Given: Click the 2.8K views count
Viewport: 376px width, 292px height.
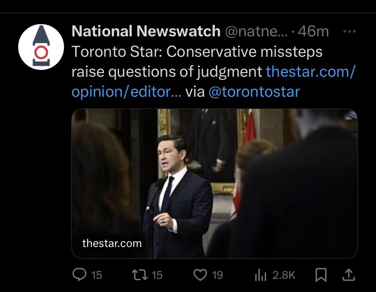Looking at the screenshot, I should point(284,275).
